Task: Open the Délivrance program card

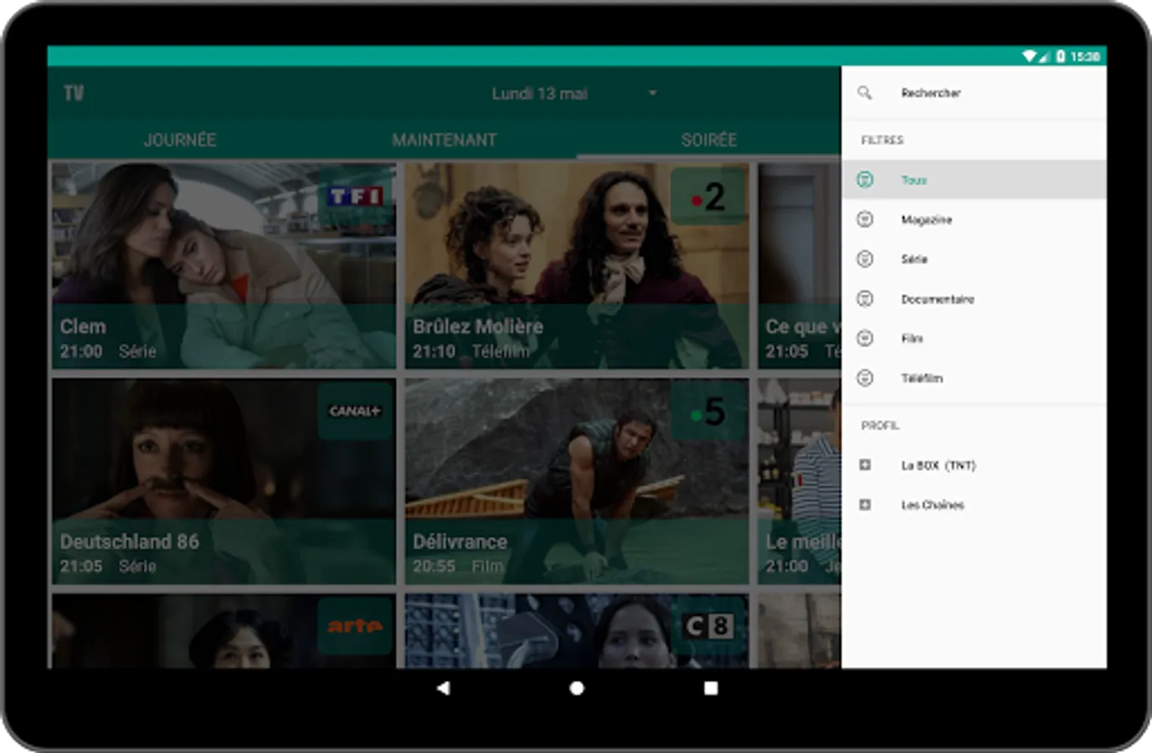Action: click(x=577, y=481)
